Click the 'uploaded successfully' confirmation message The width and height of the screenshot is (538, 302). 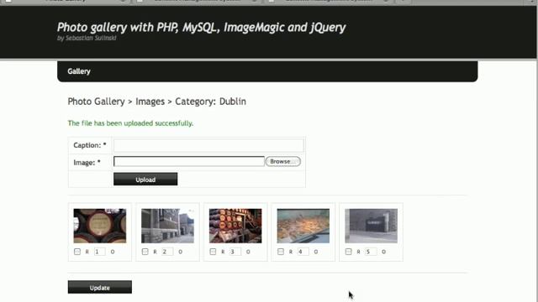click(130, 123)
